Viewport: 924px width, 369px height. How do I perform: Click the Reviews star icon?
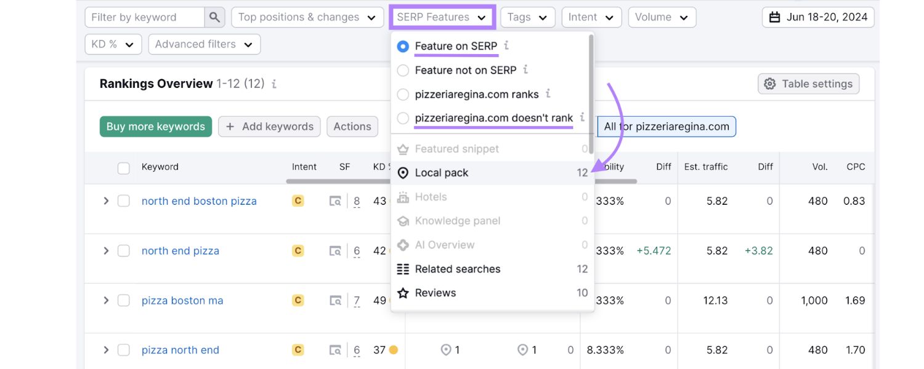coord(403,293)
